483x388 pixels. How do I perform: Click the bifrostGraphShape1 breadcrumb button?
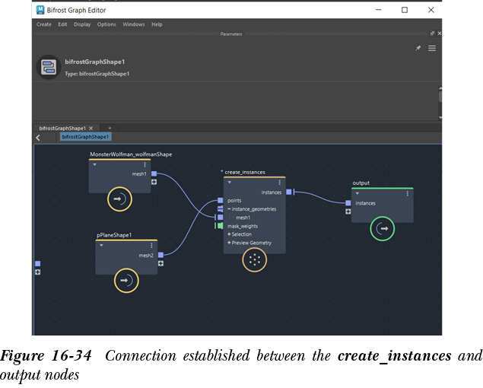(85, 137)
